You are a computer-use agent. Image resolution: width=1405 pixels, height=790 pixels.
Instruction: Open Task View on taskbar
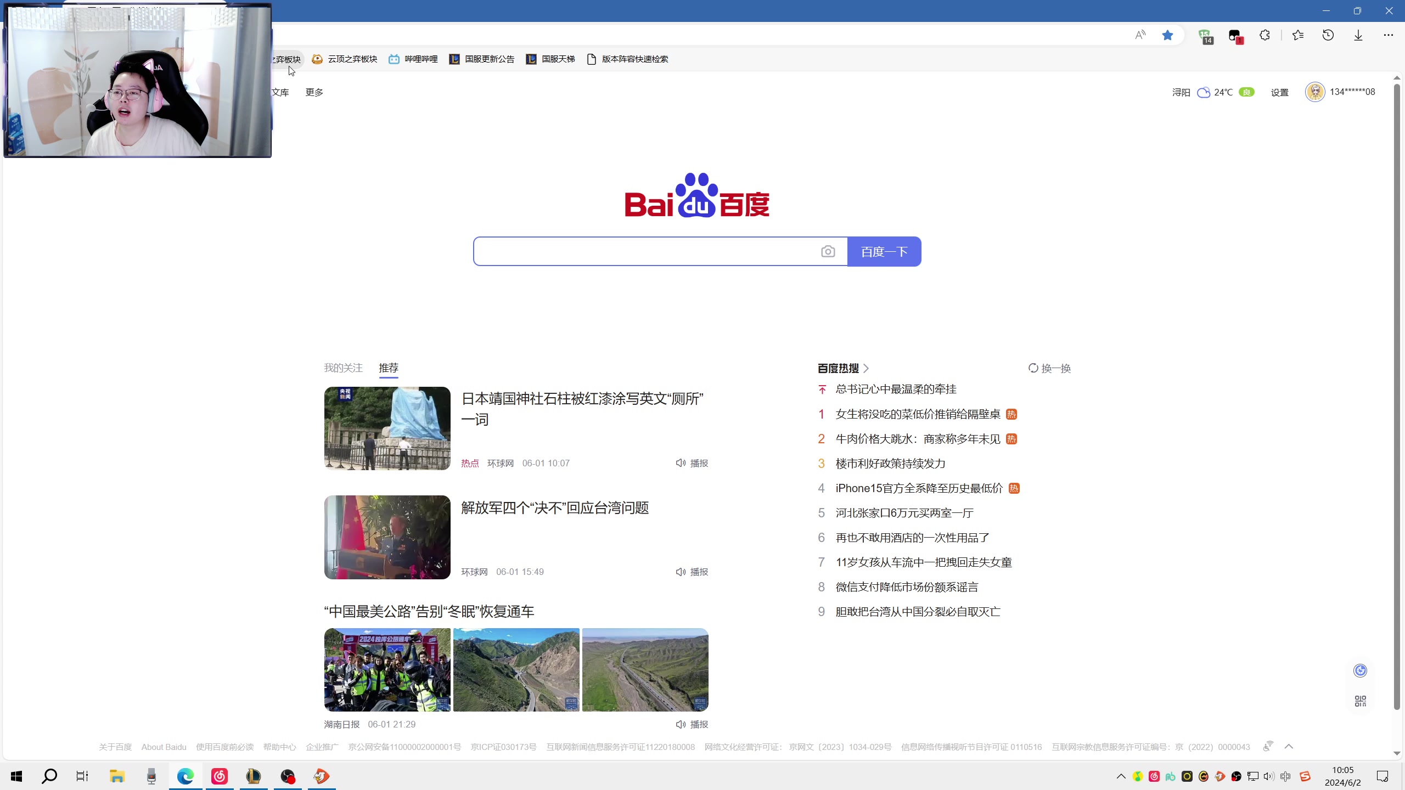(82, 776)
